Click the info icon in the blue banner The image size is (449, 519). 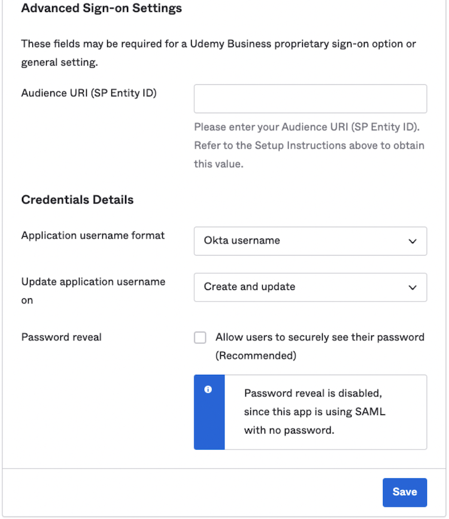(208, 389)
